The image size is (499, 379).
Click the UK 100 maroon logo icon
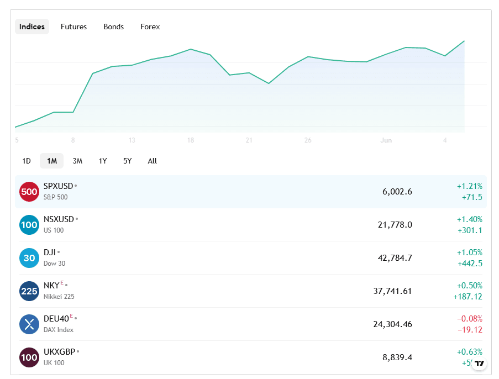29,357
